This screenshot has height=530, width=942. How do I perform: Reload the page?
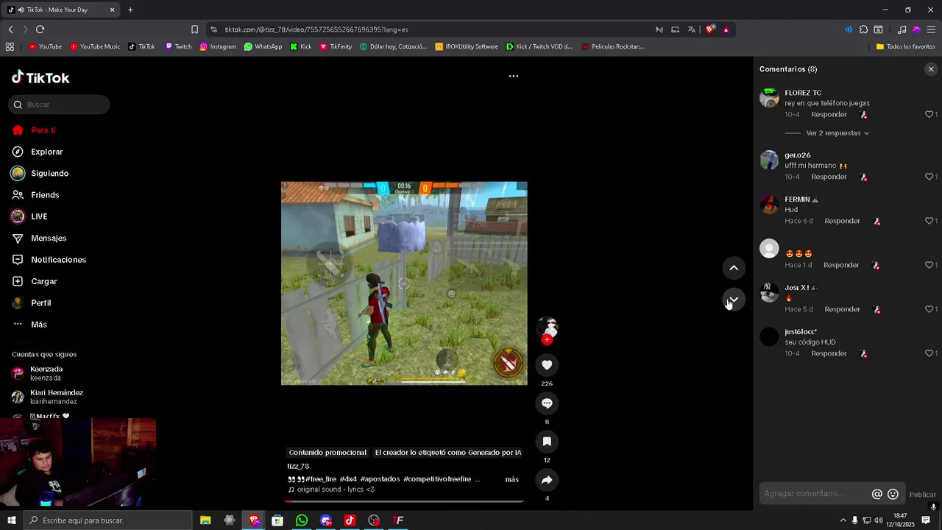point(40,29)
